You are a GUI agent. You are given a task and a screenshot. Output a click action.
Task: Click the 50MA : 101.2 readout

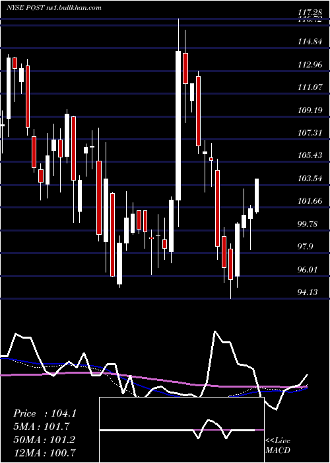(44, 440)
